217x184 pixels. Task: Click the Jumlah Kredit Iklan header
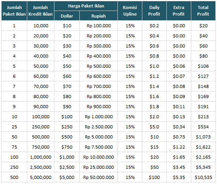(x=41, y=11)
